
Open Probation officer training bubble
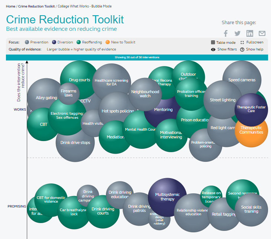[191, 94]
